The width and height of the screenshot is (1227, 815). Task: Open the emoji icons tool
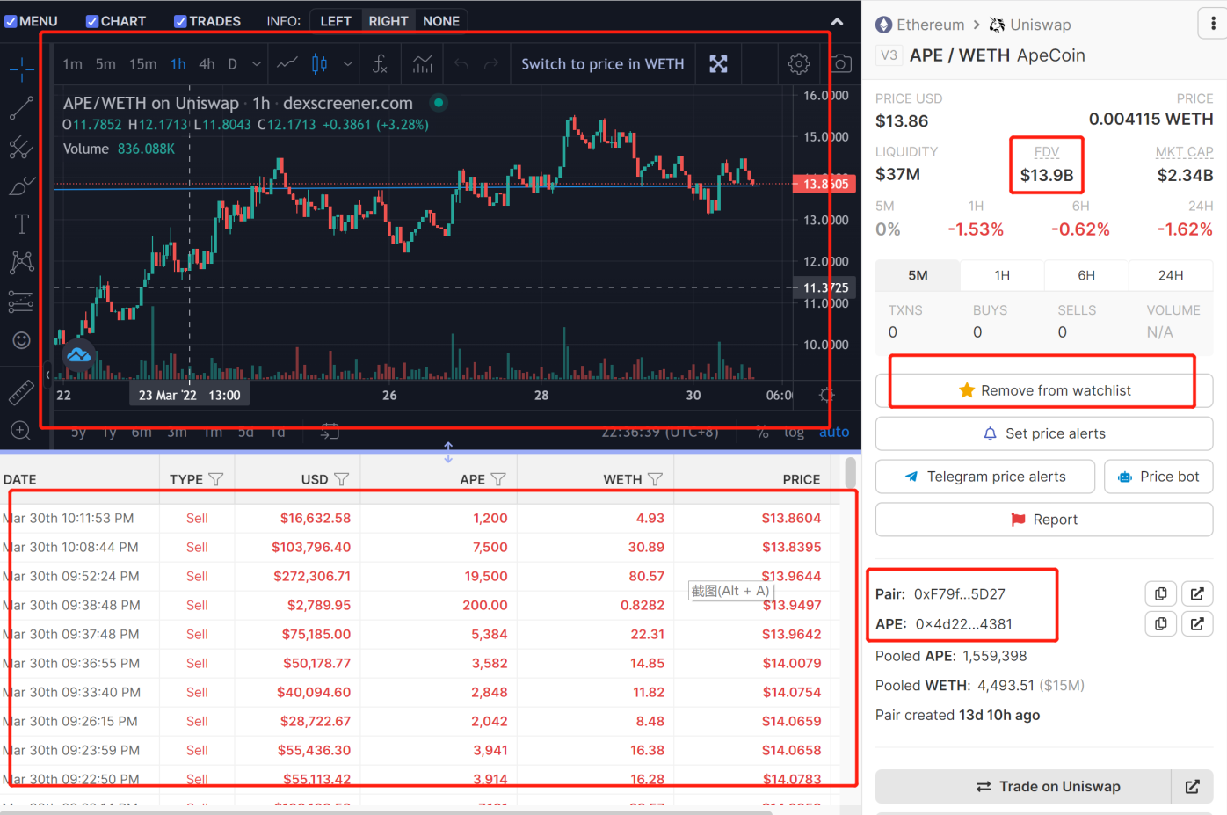tap(21, 340)
